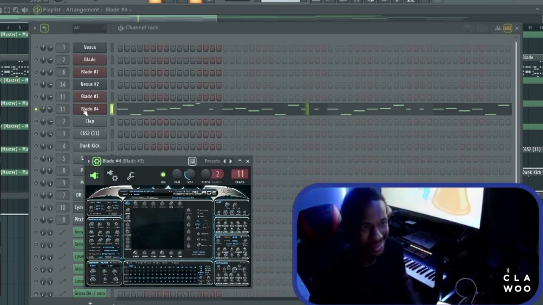Toggle step sequencer view orange icon
The image size is (543, 305).
507,28
